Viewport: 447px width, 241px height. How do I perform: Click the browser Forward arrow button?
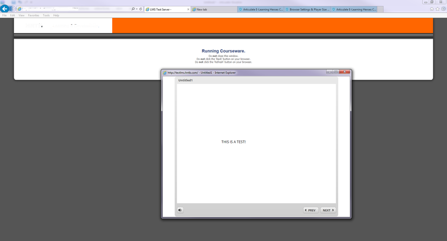[13, 9]
